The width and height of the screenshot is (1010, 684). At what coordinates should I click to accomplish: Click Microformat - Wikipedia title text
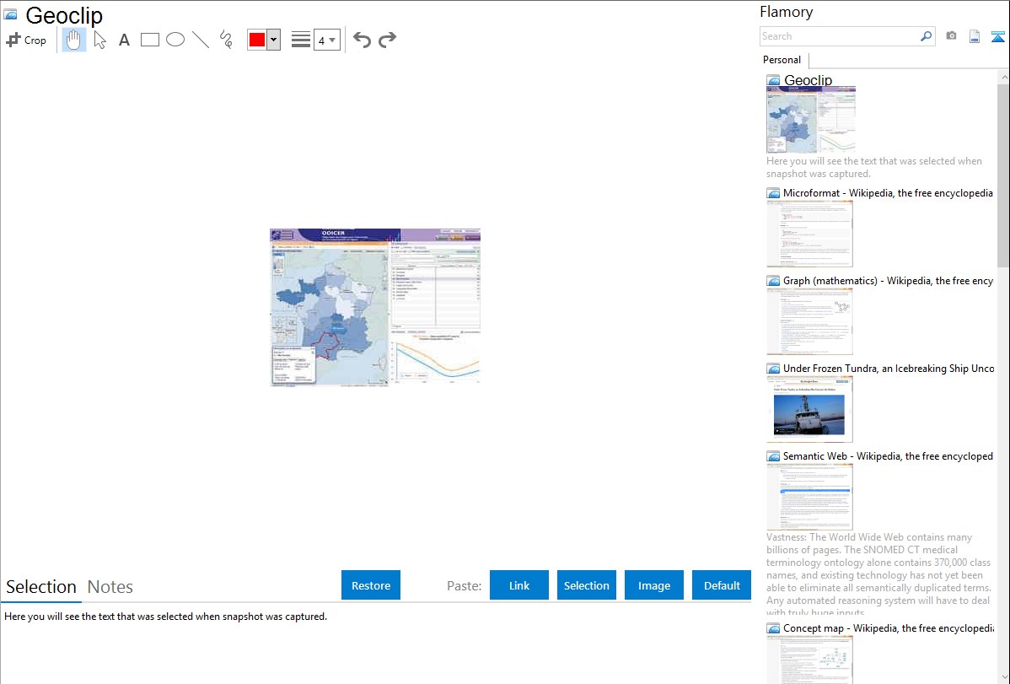tap(888, 193)
